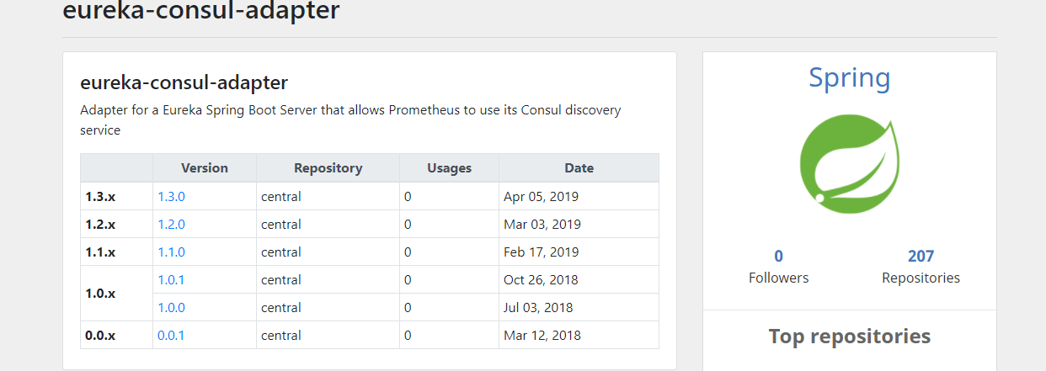Image resolution: width=1046 pixels, height=371 pixels.
Task: Click the Spring green leaf logo
Action: click(x=849, y=161)
